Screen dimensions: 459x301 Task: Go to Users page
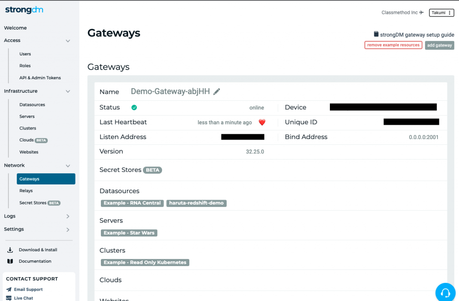click(x=25, y=54)
